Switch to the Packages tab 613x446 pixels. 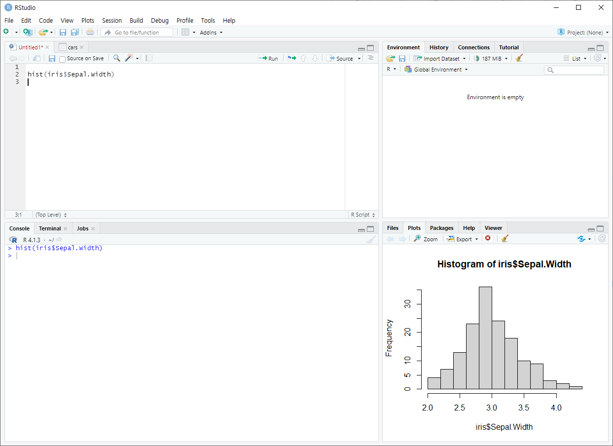(x=441, y=228)
